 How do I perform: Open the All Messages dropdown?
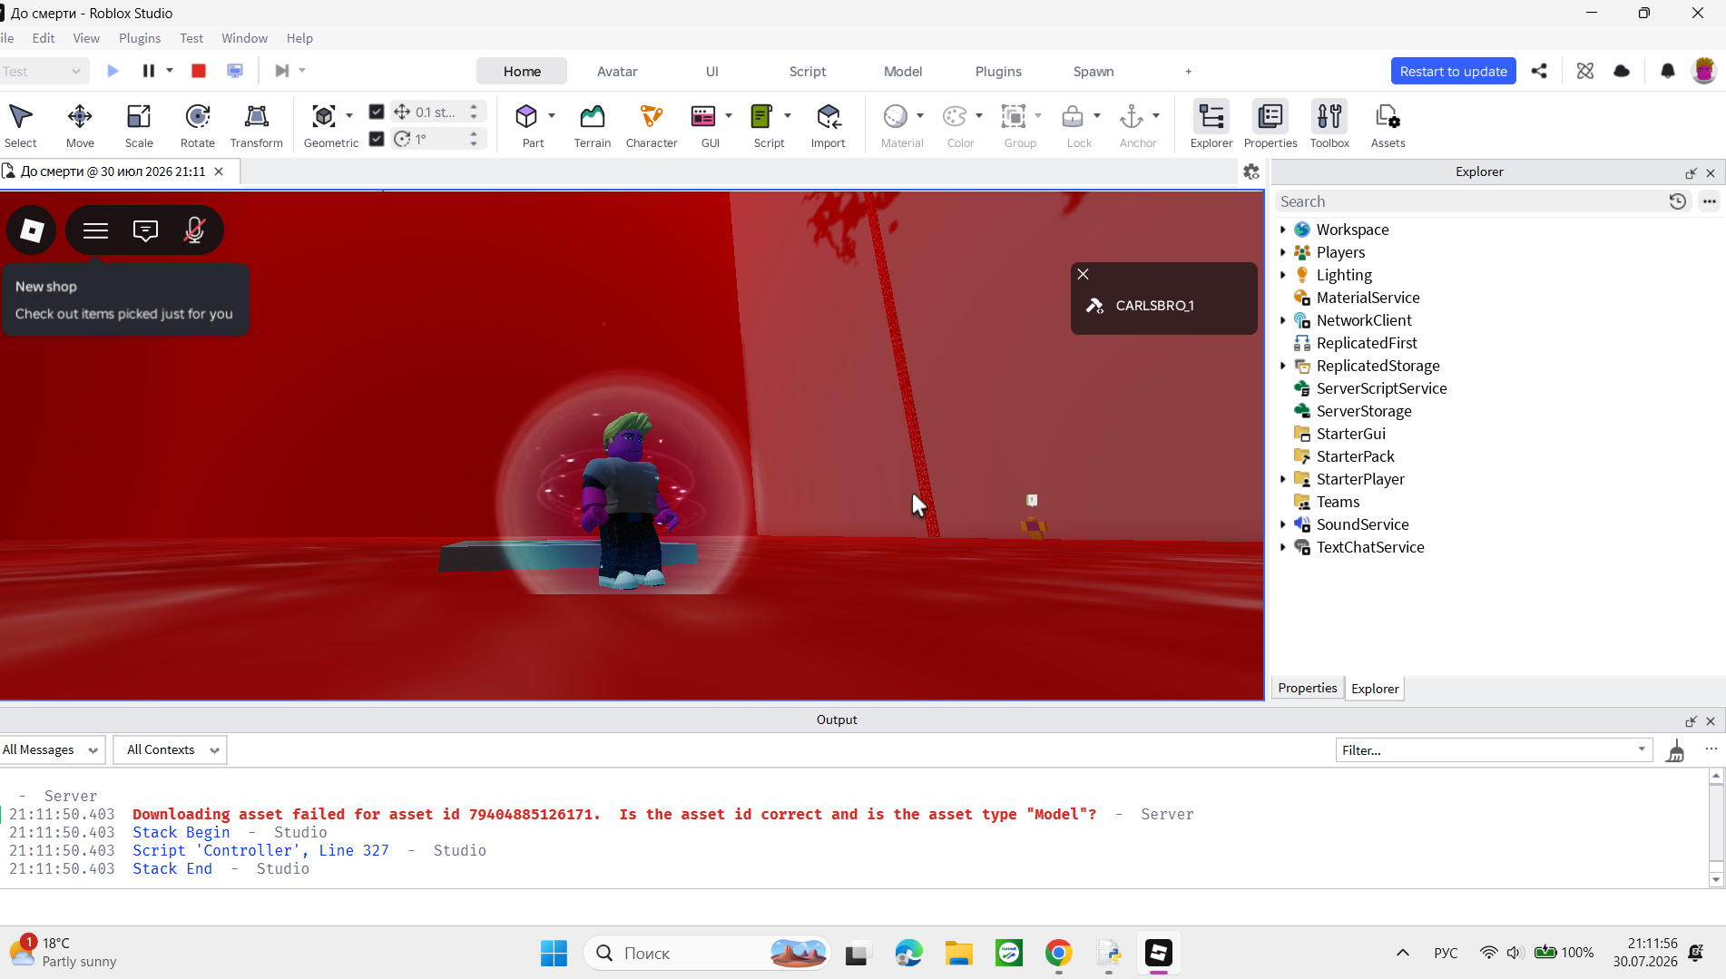pos(52,750)
